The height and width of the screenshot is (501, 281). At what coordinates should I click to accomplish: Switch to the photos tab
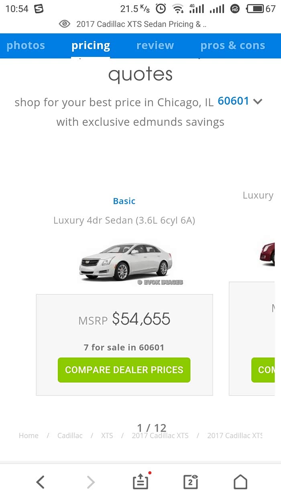(x=26, y=46)
